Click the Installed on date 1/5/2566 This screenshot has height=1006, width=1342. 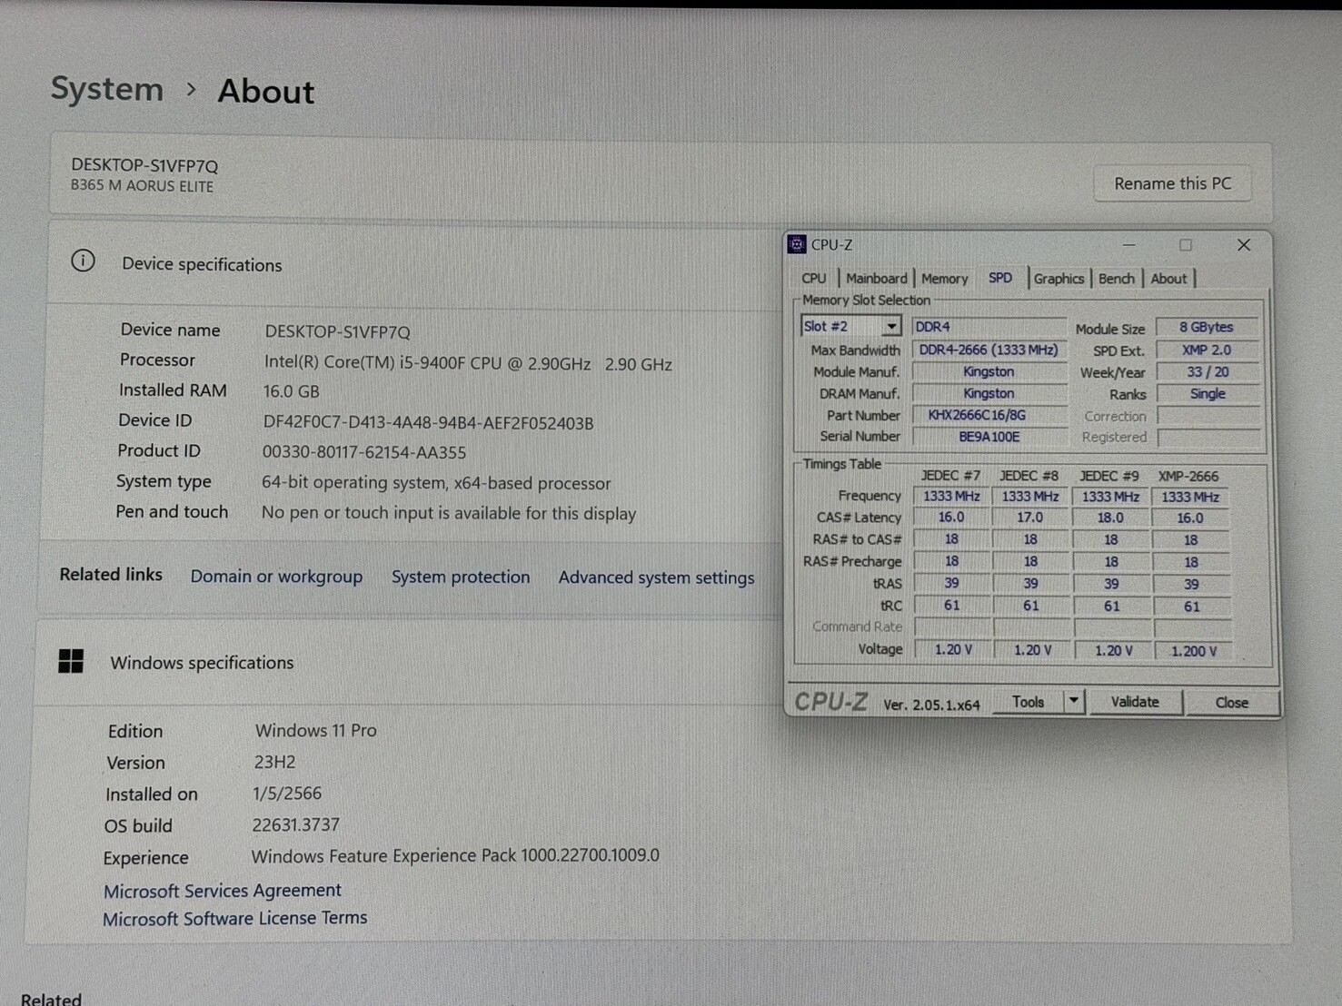click(x=287, y=793)
